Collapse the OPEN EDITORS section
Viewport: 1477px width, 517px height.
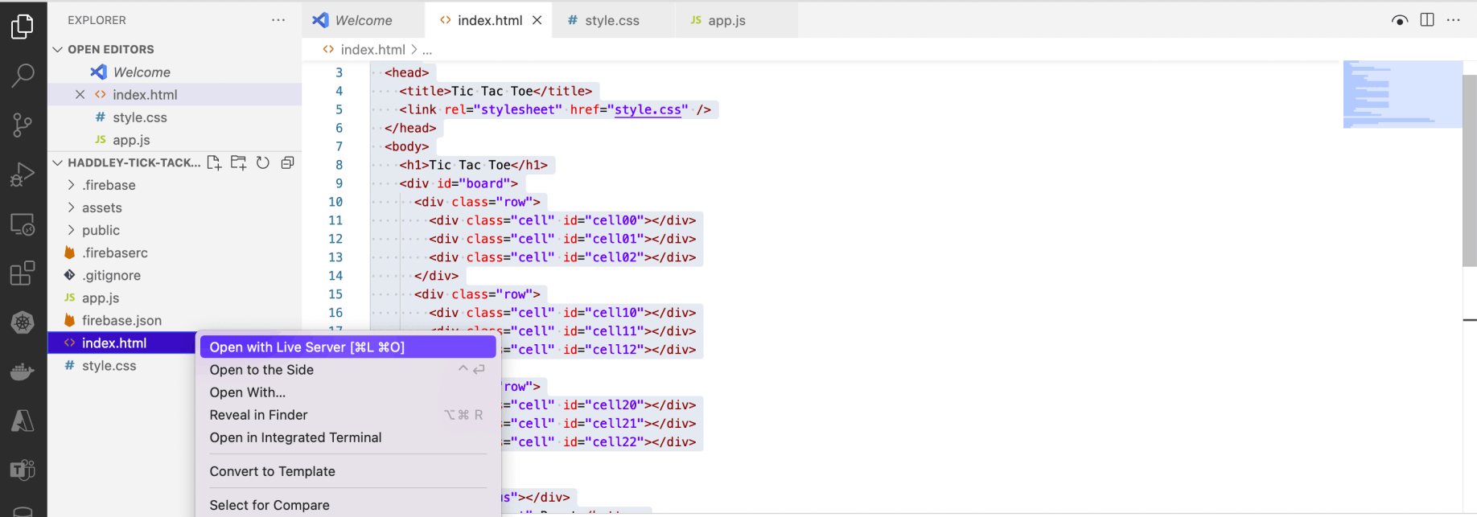(58, 49)
